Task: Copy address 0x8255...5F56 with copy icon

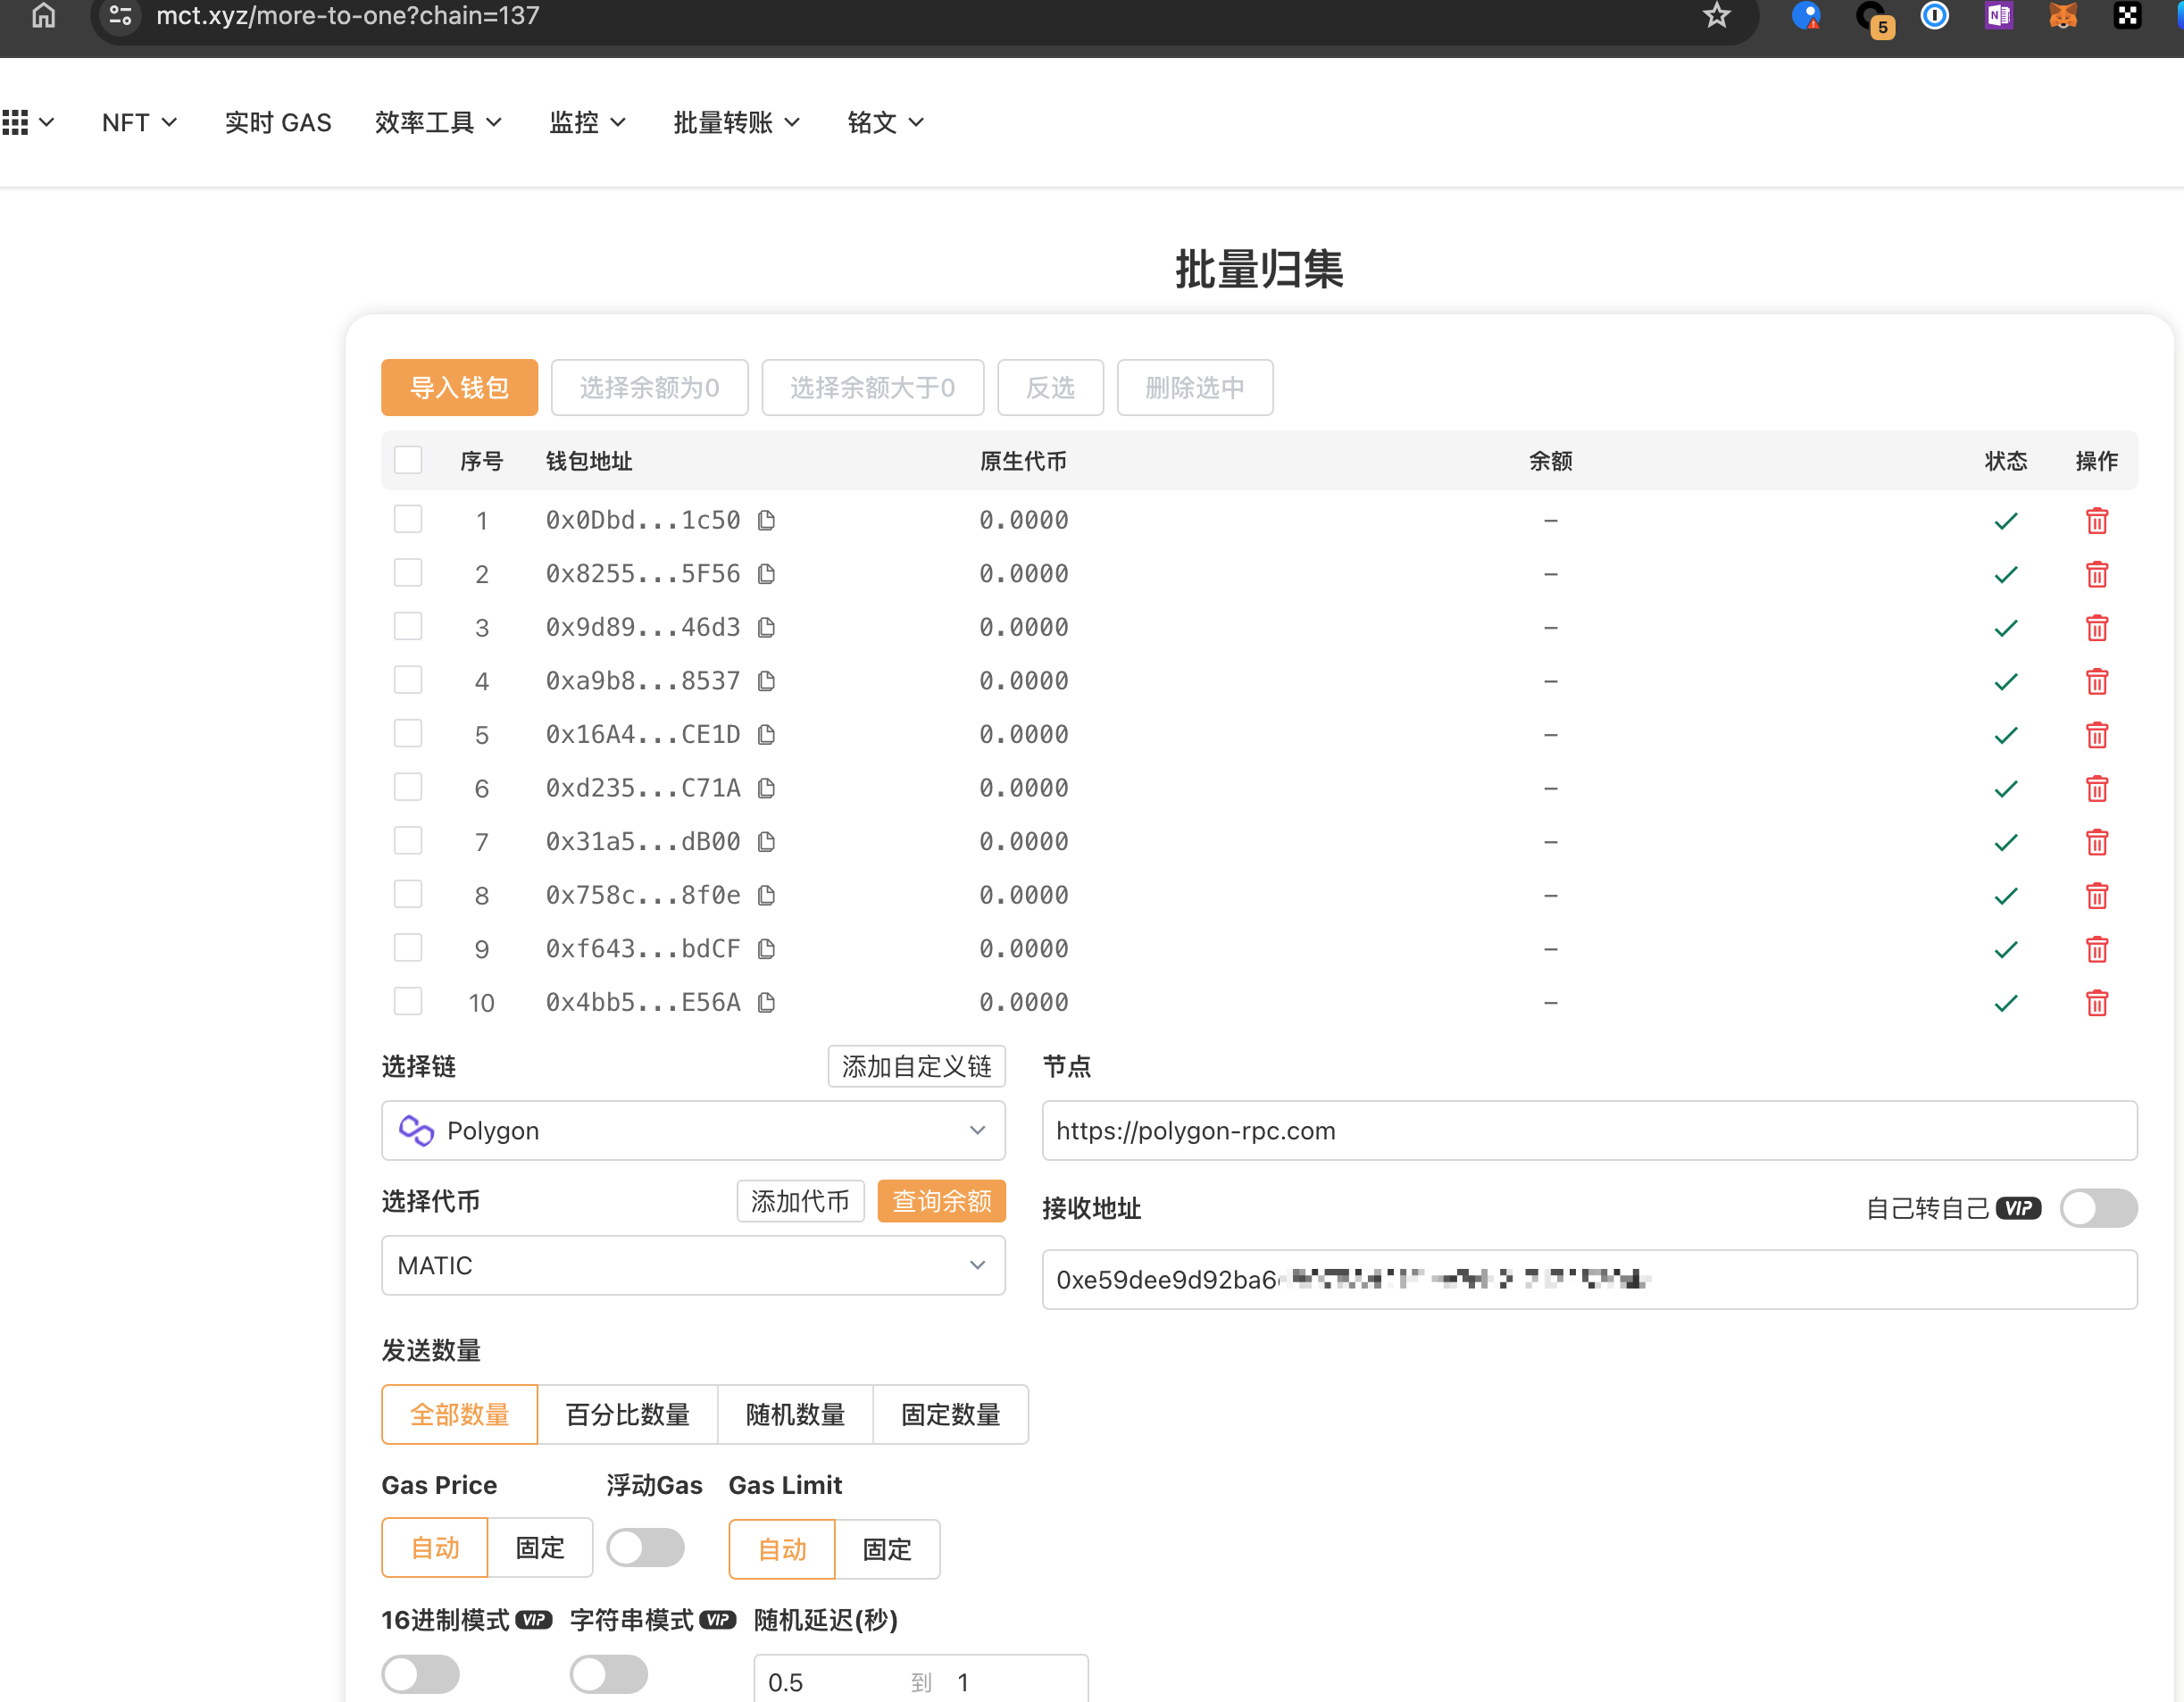Action: 766,574
